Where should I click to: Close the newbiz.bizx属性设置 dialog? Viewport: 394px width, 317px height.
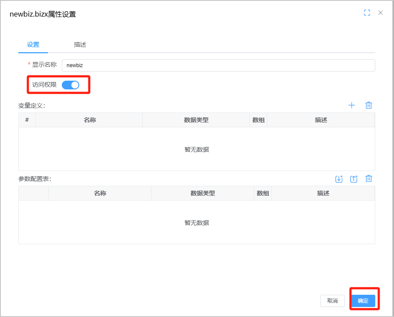[381, 13]
